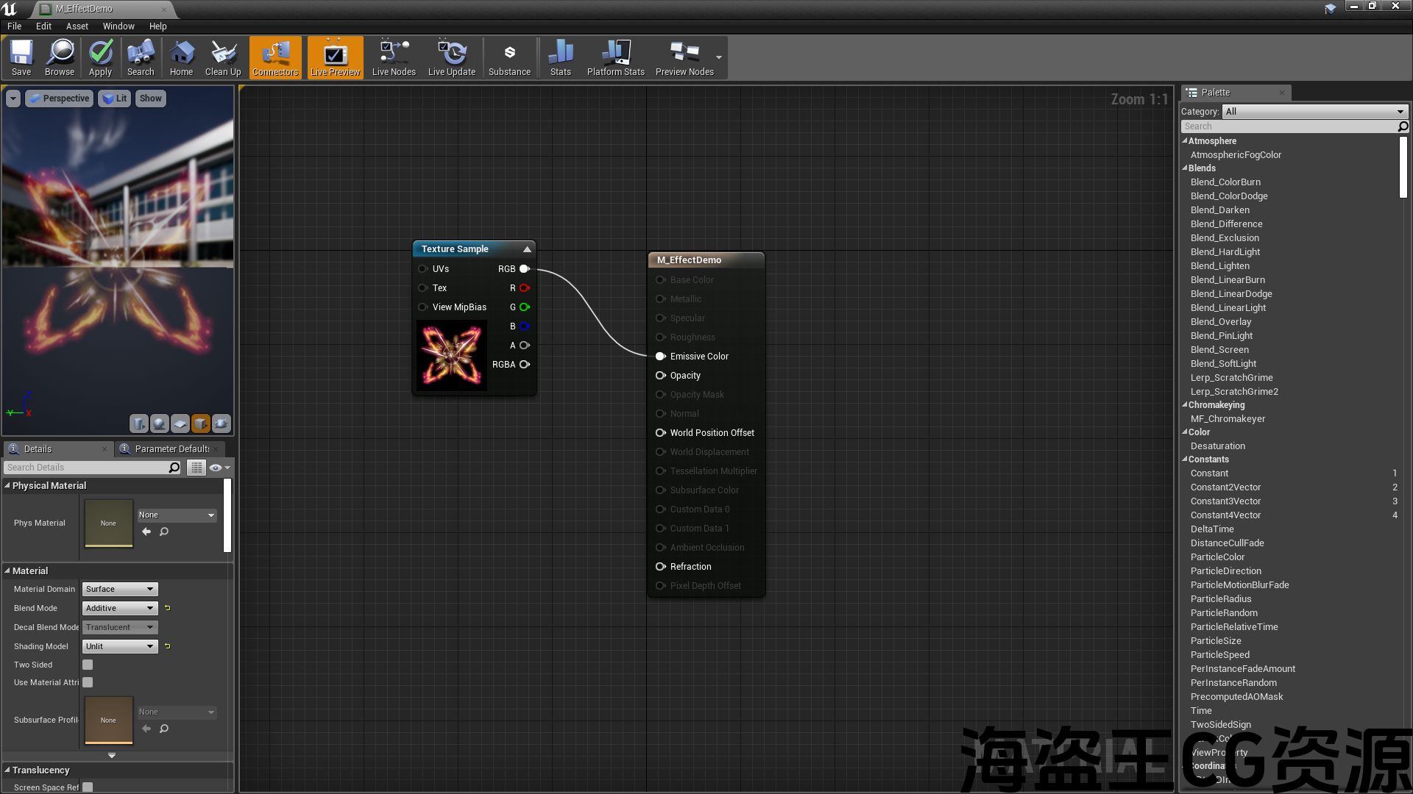The height and width of the screenshot is (794, 1413).
Task: Click the Apply checkmark icon
Action: pos(100,57)
